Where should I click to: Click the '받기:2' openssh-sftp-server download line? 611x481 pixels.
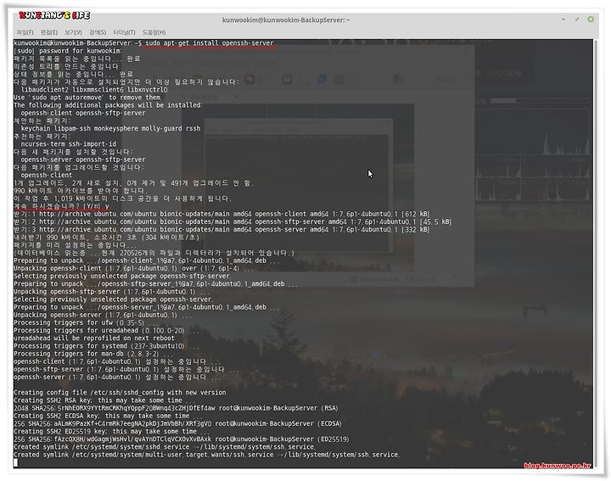[233, 221]
